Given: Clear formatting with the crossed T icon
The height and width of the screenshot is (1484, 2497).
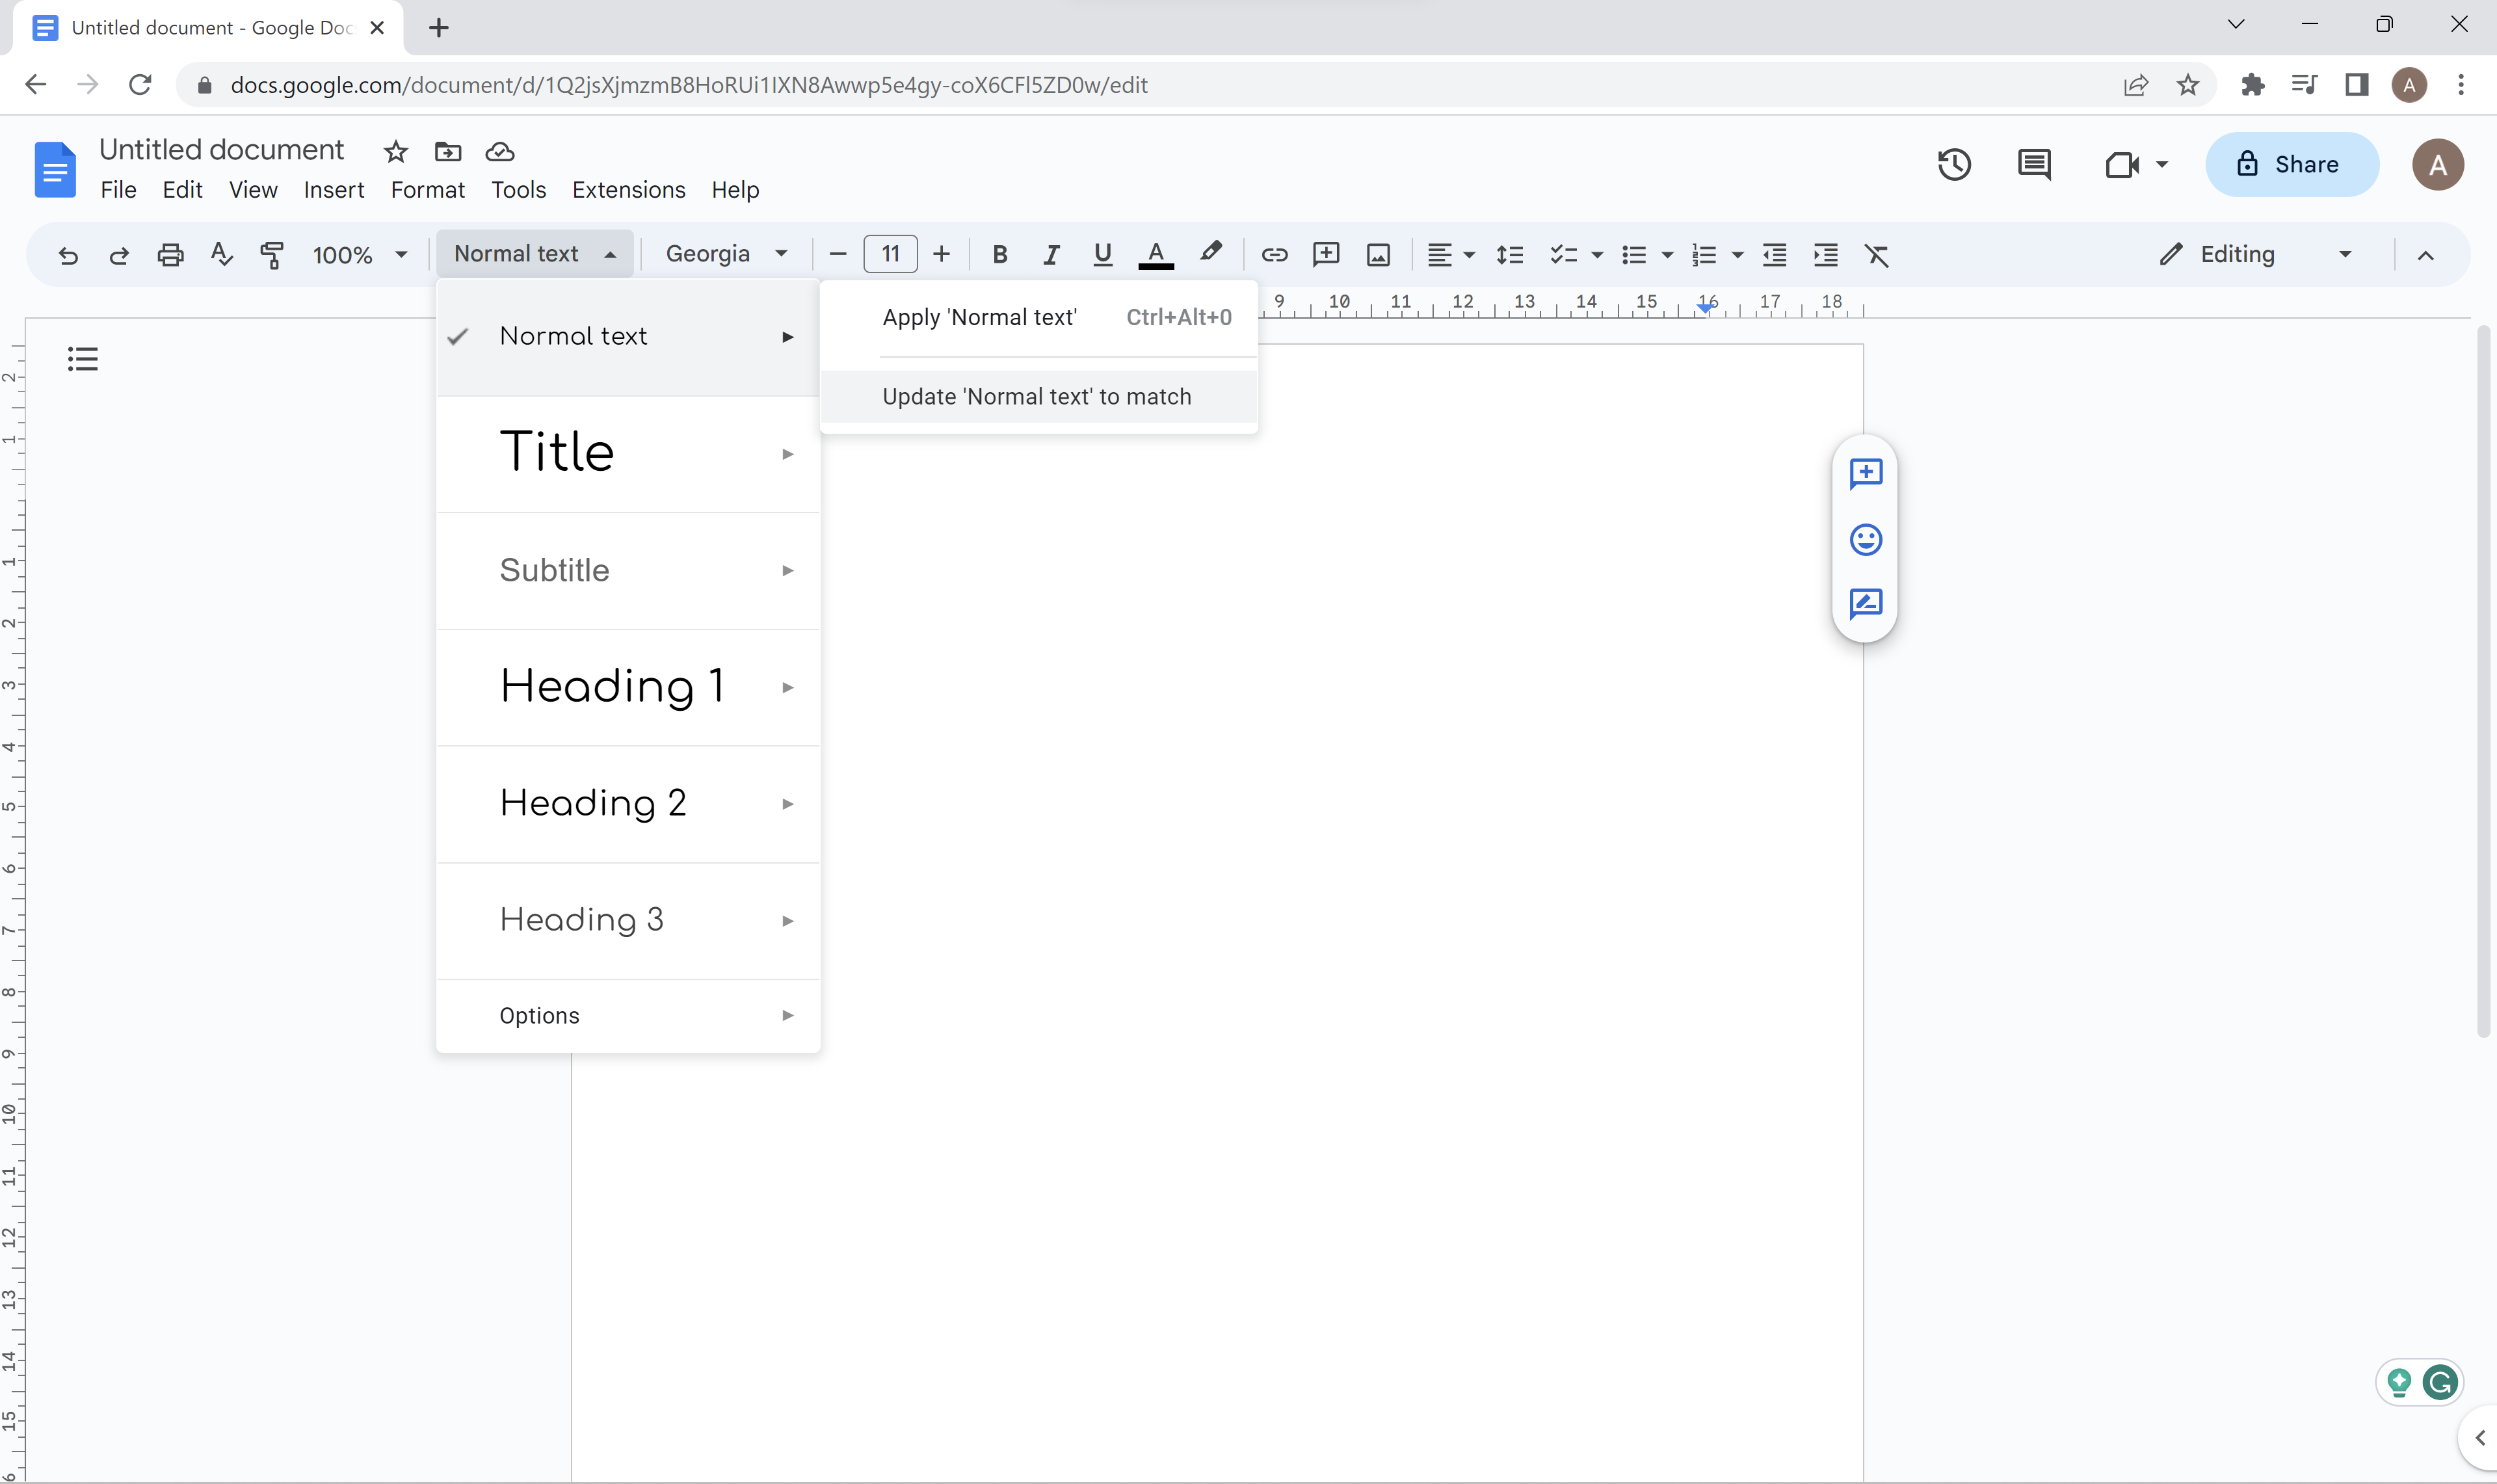Looking at the screenshot, I should point(1876,255).
